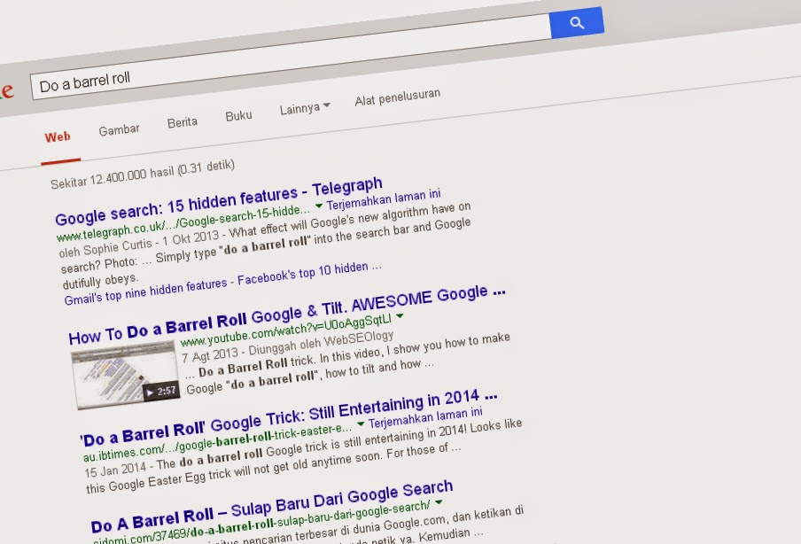The height and width of the screenshot is (544, 801).
Task: Click 'Terjemahkan laman ini' beside the ibtimes result
Action: coord(425,417)
